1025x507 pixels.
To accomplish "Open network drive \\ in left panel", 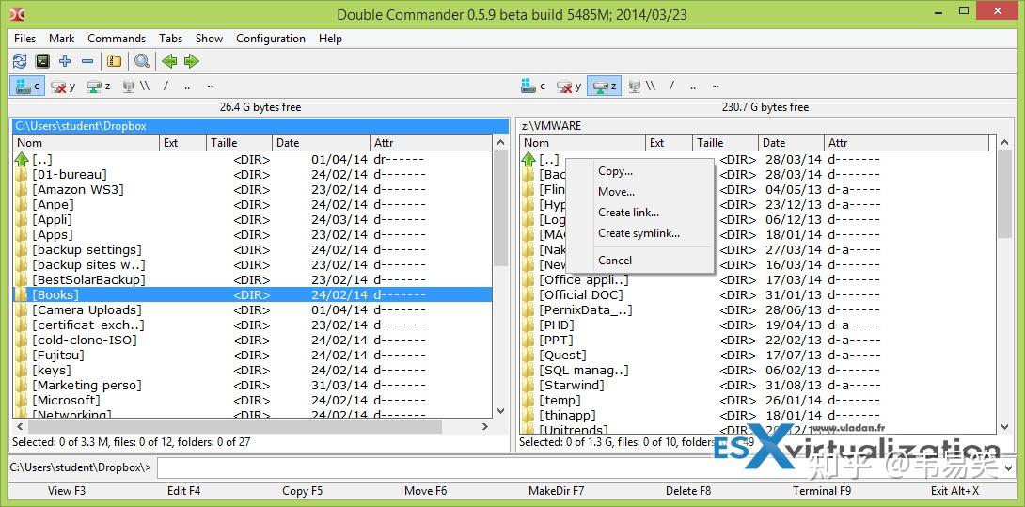I will (x=136, y=86).
